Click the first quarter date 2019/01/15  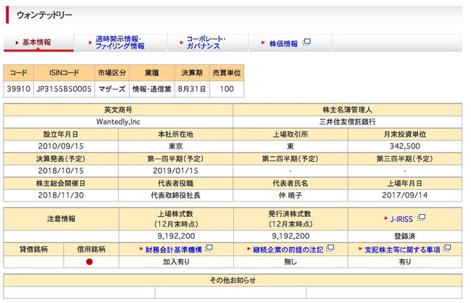176,171
